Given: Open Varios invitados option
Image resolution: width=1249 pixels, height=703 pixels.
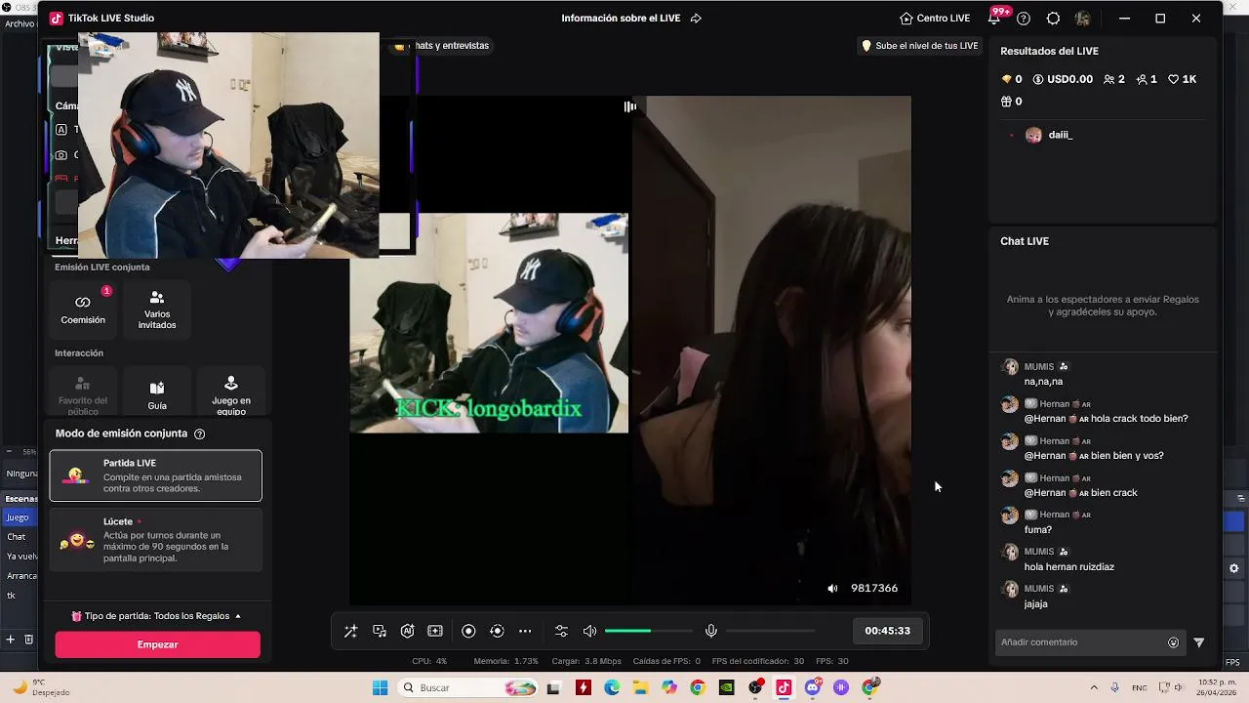Looking at the screenshot, I should coord(157,308).
